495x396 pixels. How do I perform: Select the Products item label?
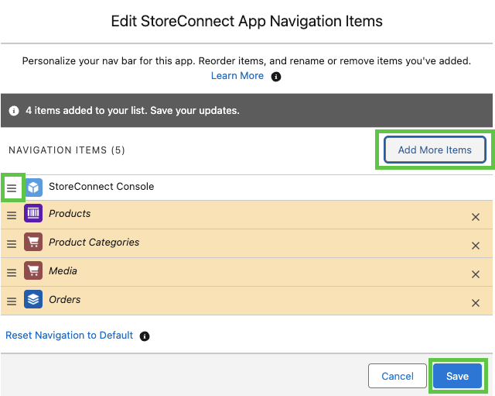[70, 213]
